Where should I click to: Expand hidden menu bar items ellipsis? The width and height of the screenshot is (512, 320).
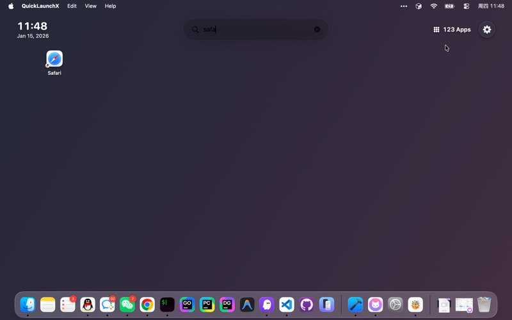pyautogui.click(x=404, y=6)
